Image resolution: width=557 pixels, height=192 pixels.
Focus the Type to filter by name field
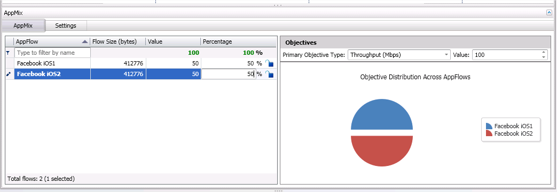[x=52, y=53]
